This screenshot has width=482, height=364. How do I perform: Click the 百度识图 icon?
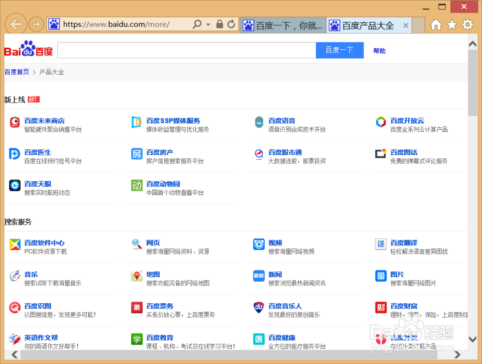point(15,308)
